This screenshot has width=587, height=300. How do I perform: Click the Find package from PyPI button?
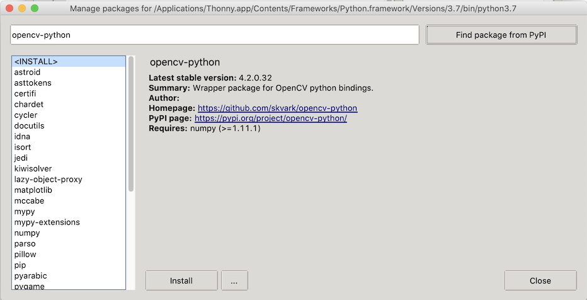tap(501, 35)
